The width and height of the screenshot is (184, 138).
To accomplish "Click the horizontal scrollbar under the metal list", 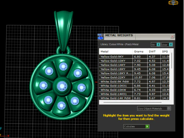I will click(x=132, y=102).
